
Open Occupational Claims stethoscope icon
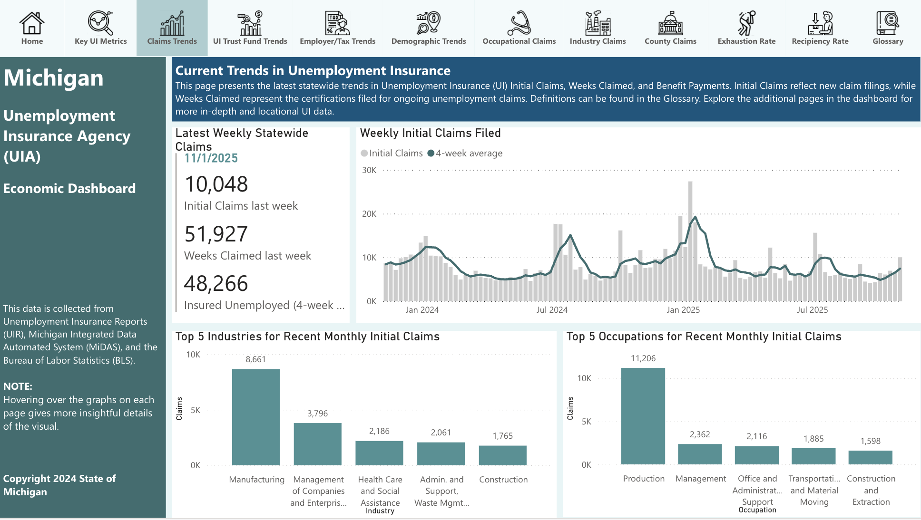point(519,23)
